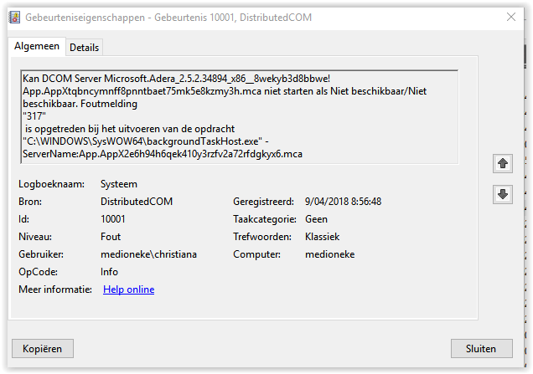Screen dimensions: 533x374
Task: Click the OpCode value Info
Action: [x=110, y=272]
